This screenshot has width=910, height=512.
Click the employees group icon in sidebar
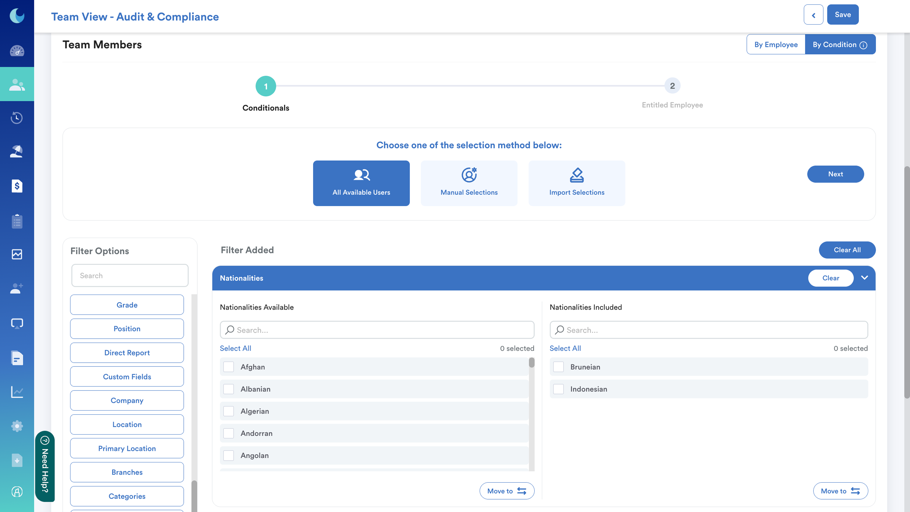tap(17, 85)
